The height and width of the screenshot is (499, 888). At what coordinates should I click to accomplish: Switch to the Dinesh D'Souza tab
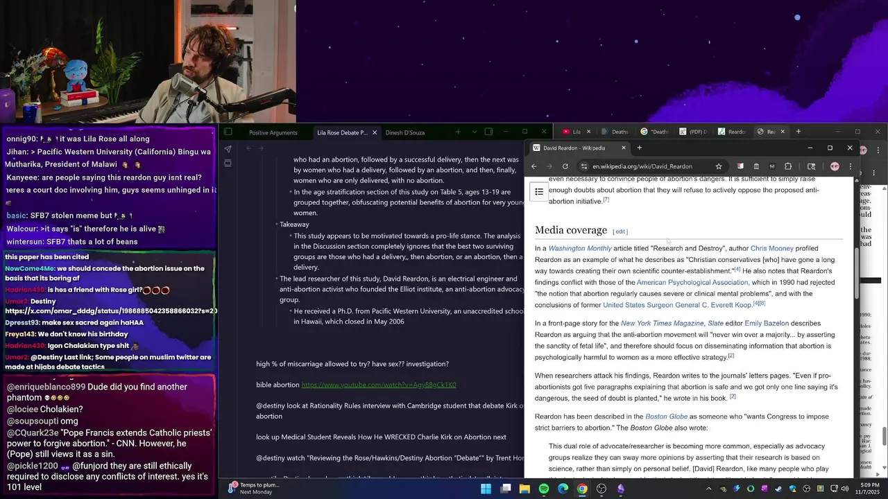click(405, 132)
